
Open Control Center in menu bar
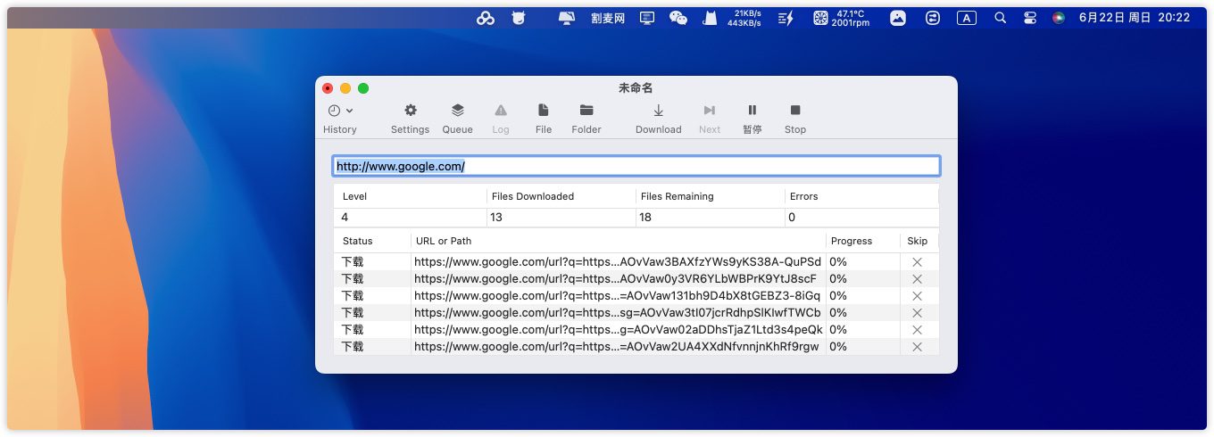pos(1030,18)
